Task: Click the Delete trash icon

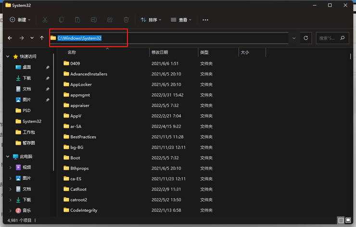Action: (126, 20)
